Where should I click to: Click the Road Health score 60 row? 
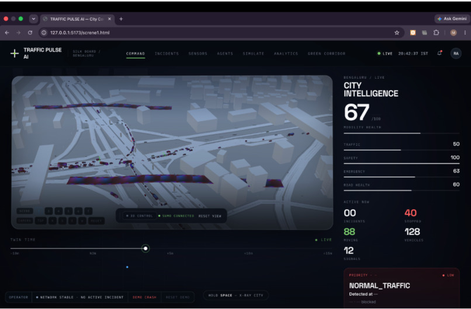(x=401, y=186)
